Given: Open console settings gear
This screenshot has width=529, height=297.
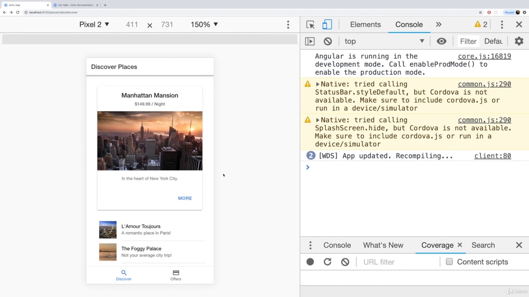Looking at the screenshot, I should (519, 41).
